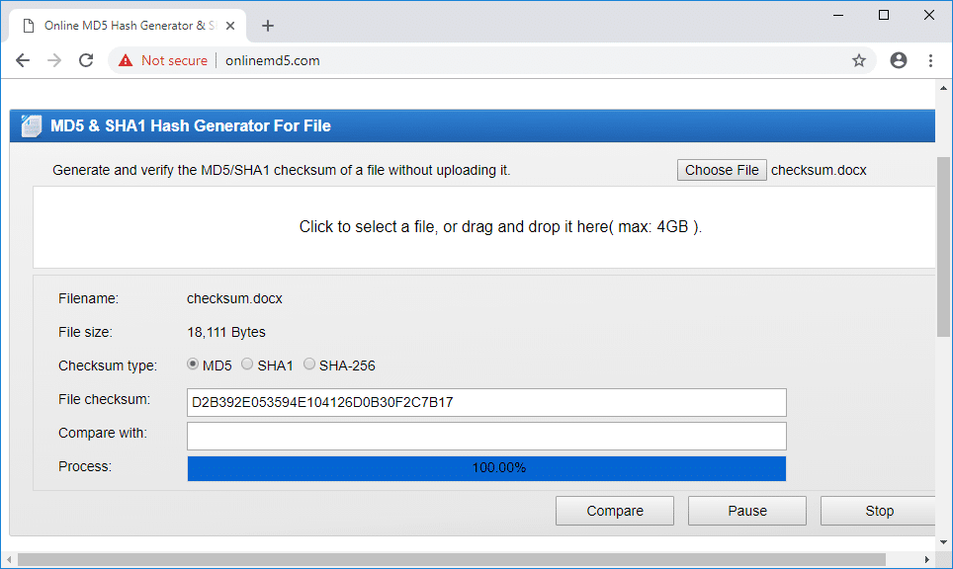Click the Stop button
The width and height of the screenshot is (953, 569).
click(x=878, y=511)
